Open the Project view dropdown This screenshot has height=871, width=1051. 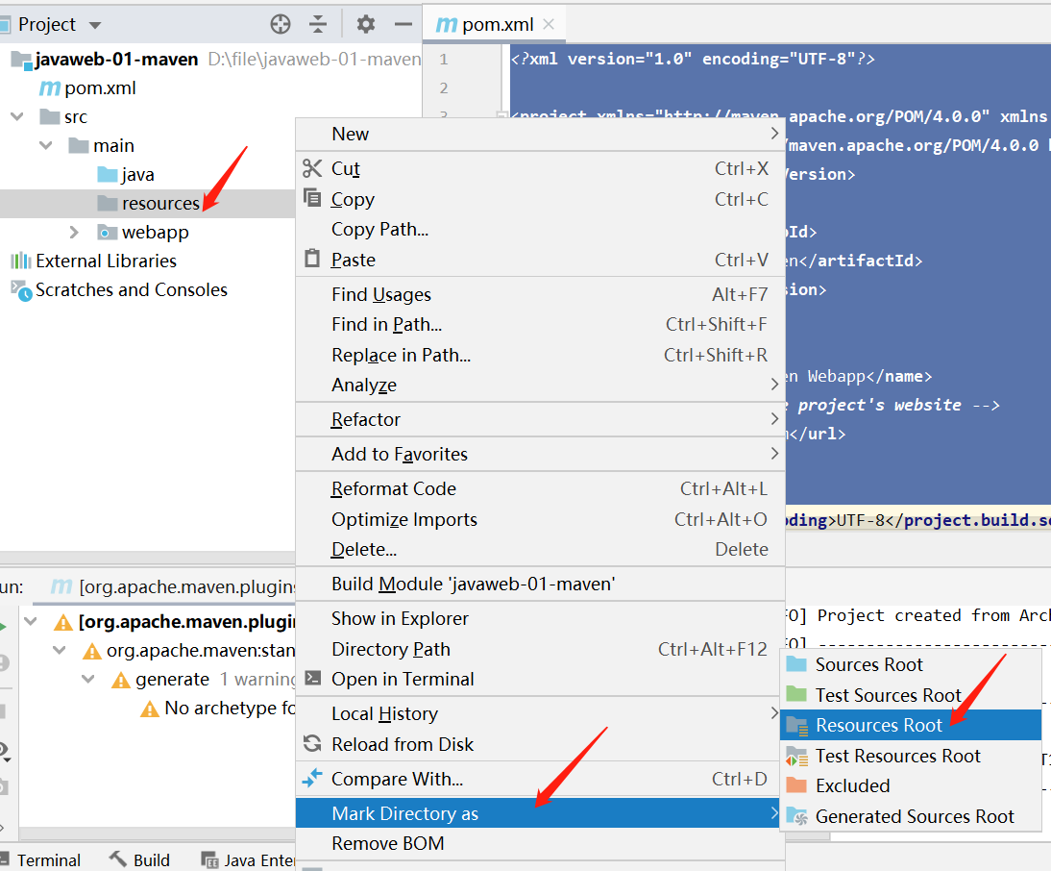tap(94, 26)
